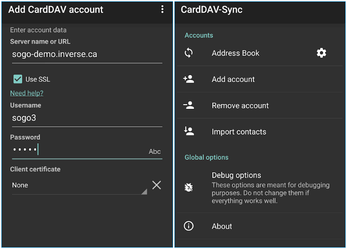The width and height of the screenshot is (347, 249).
Task: Tap the add account person icon
Action: (x=189, y=79)
